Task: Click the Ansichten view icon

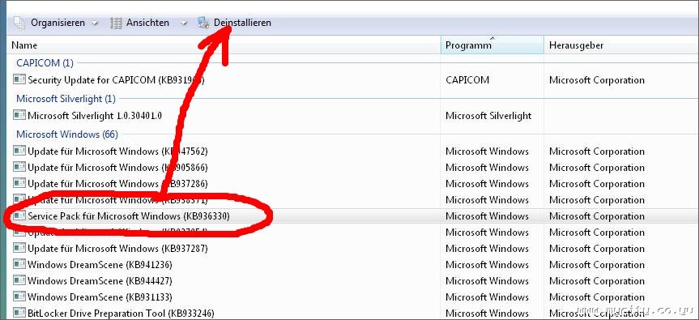Action: [116, 23]
